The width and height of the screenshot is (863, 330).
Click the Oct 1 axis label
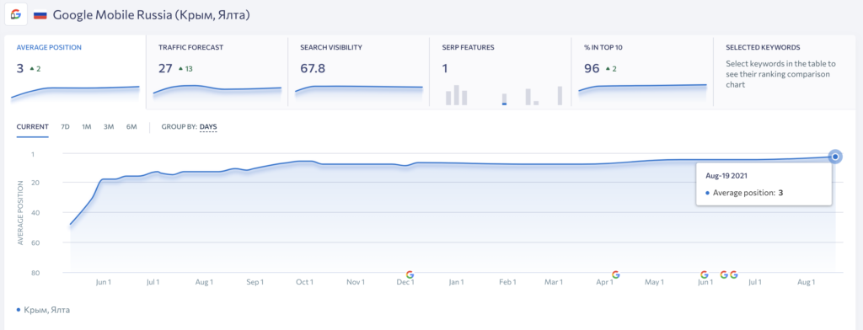click(305, 282)
